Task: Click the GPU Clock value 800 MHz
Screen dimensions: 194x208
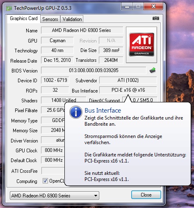Action: click(53, 150)
